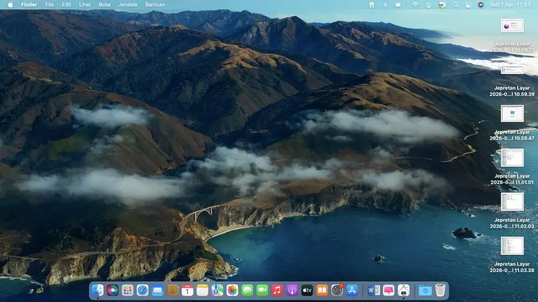Viewport: 538px width, 302px height.
Task: Open the Wi-Fi menu
Action: (415, 5)
